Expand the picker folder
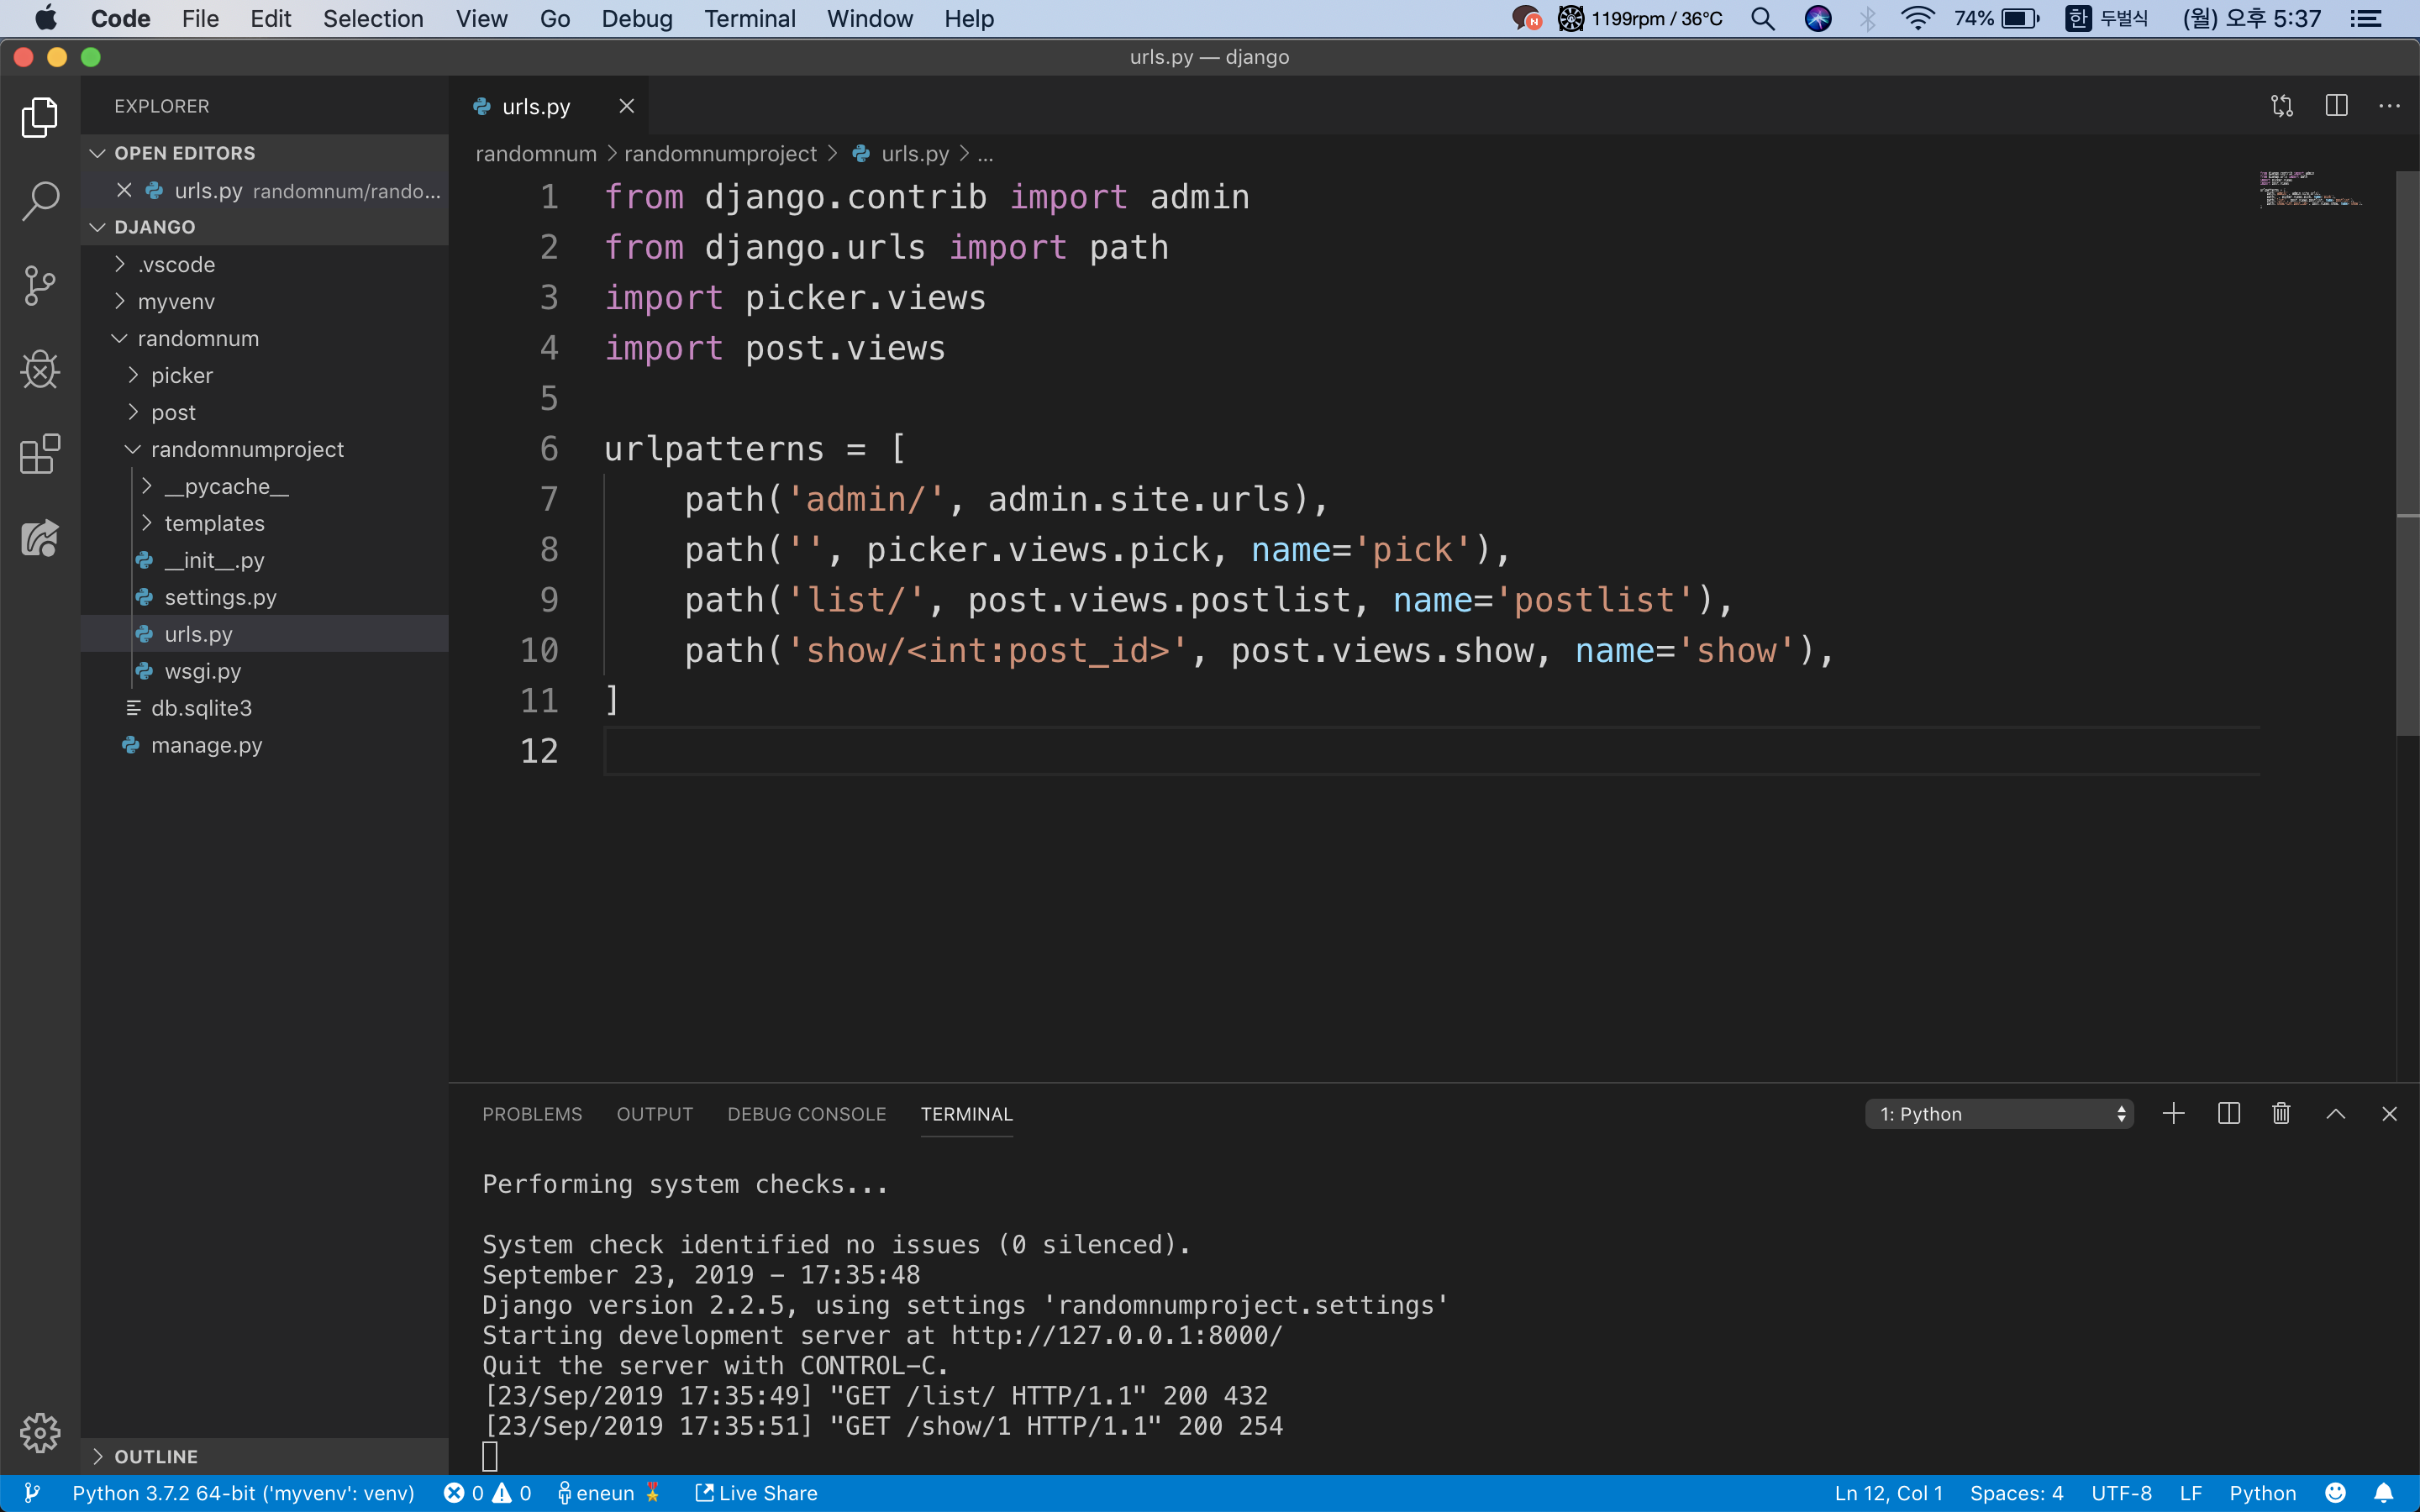 point(181,376)
